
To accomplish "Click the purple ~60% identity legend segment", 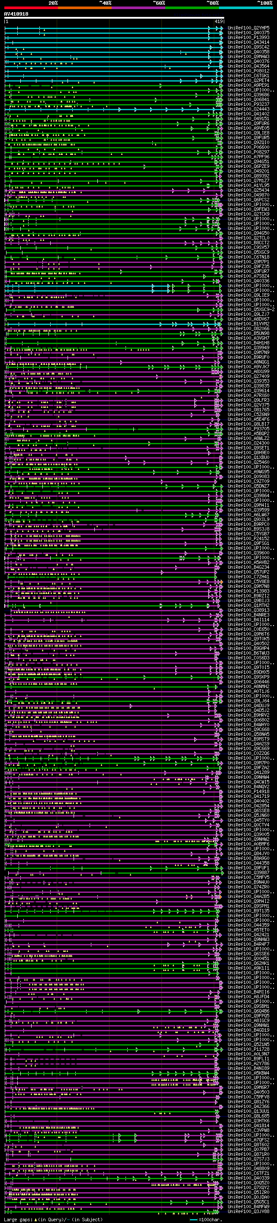I will [139, 8].
